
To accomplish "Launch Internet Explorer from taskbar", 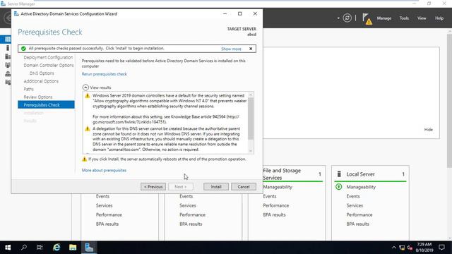I will [x=56, y=248].
